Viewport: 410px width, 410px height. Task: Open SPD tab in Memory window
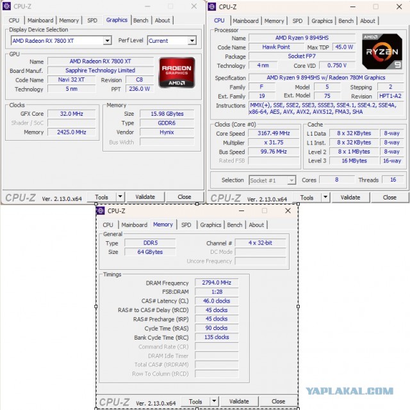[x=186, y=225]
